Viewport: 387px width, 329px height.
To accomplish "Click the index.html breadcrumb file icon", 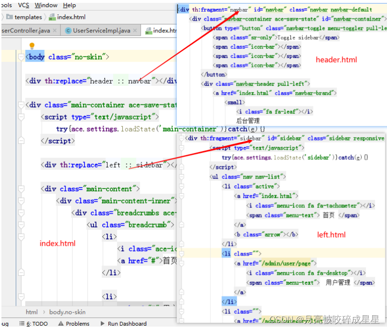I will [x=52, y=17].
